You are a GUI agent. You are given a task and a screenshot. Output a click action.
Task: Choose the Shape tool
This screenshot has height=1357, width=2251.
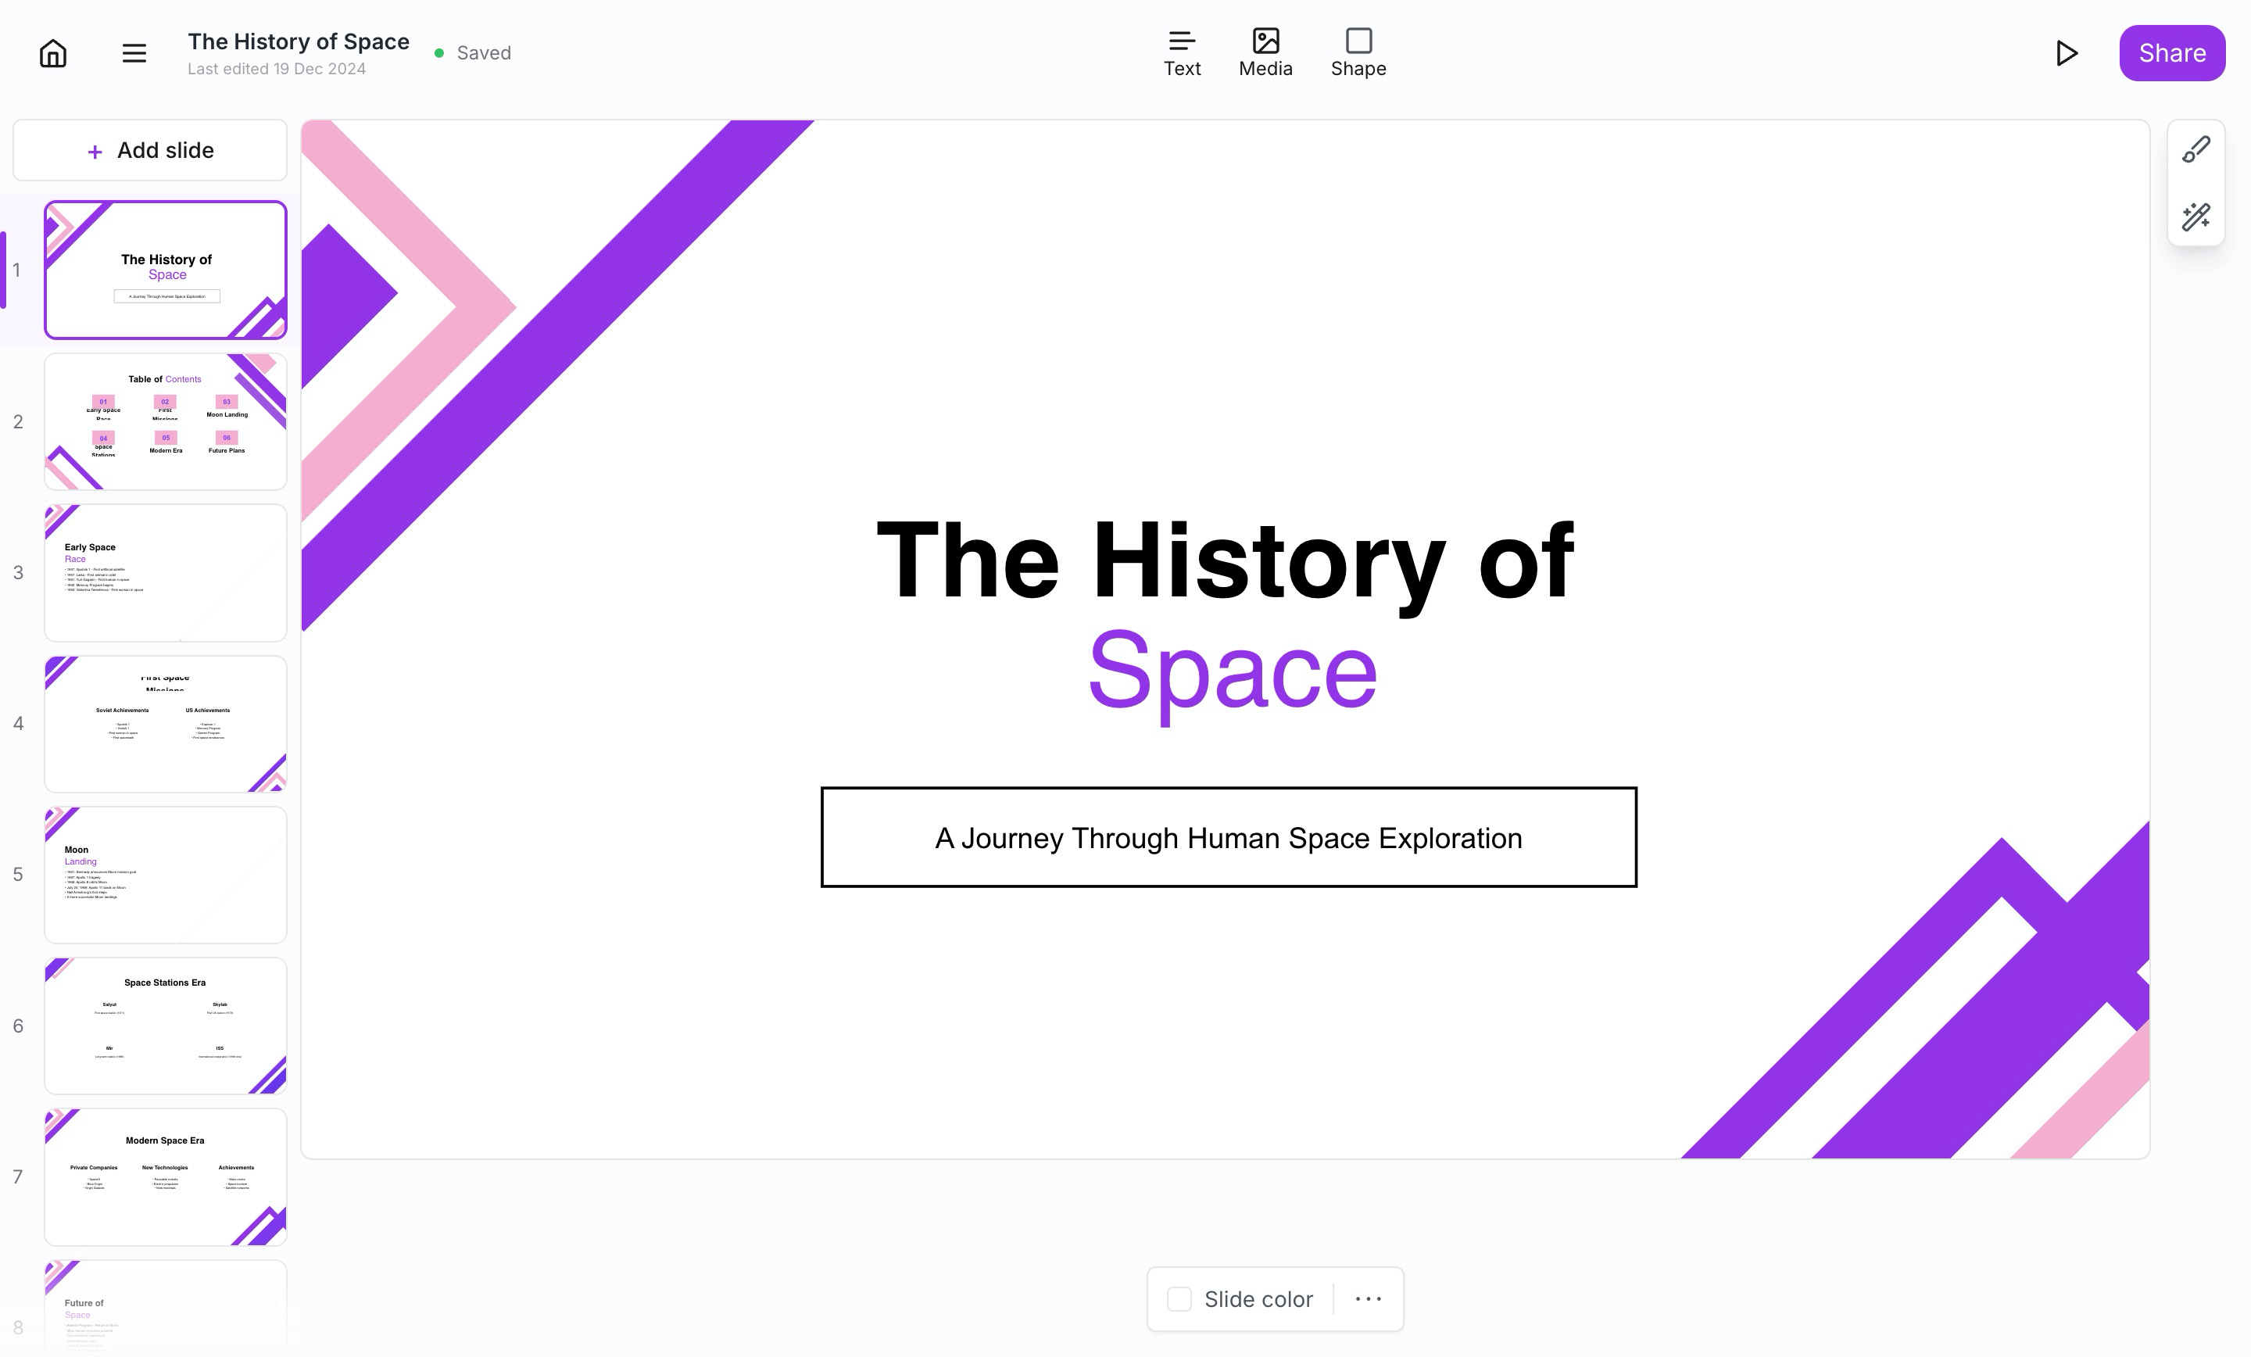[1358, 53]
